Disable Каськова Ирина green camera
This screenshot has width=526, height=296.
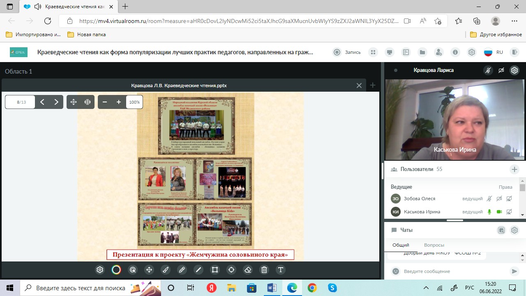pyautogui.click(x=499, y=212)
